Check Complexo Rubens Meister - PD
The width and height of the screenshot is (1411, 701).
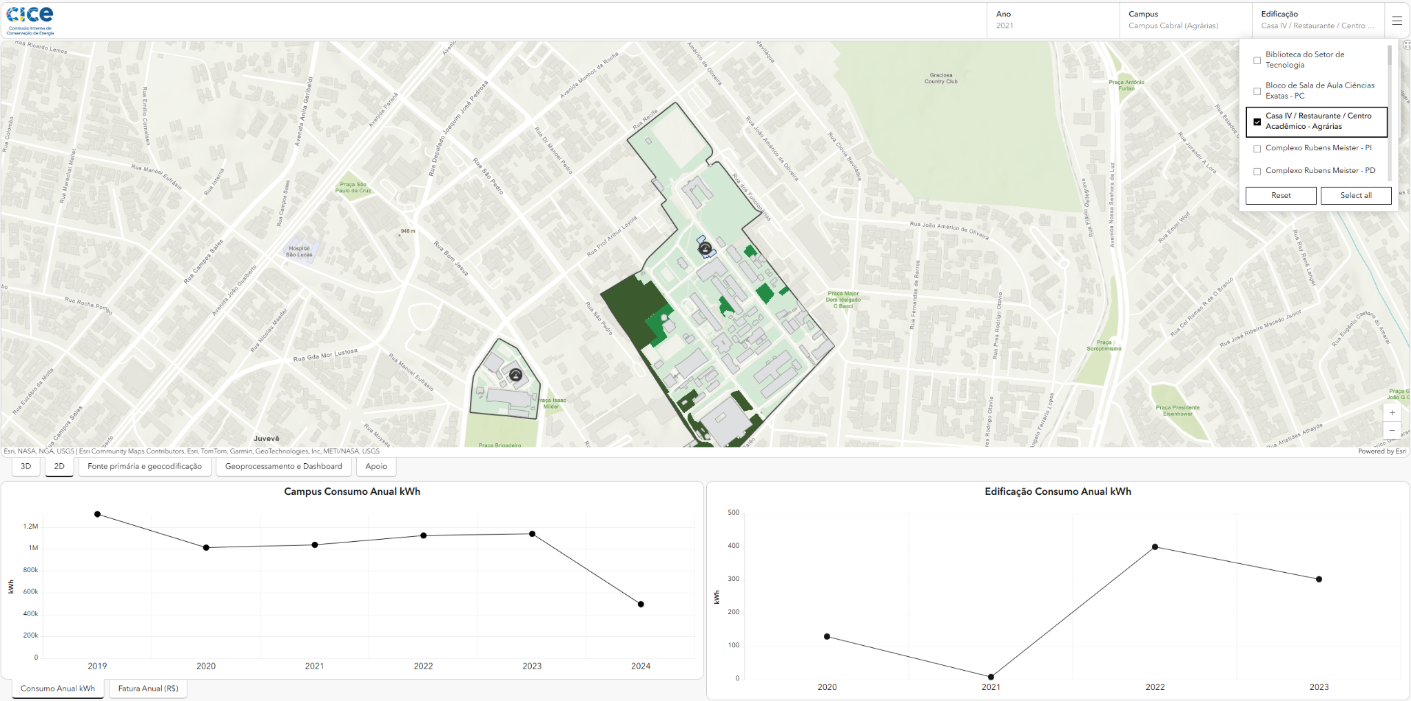1257,171
